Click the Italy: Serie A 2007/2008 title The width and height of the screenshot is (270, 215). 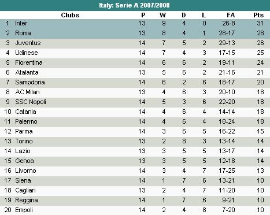pyautogui.click(x=134, y=5)
